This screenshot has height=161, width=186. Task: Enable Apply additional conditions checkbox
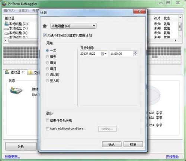coord(47,128)
